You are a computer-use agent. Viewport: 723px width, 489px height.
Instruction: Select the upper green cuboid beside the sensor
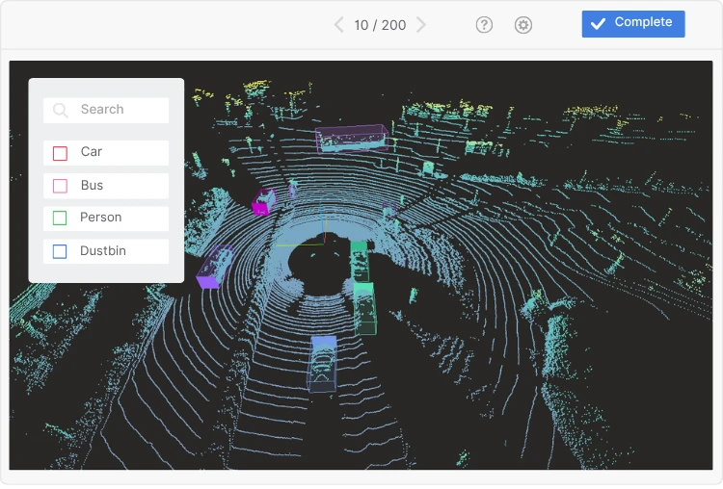[x=360, y=261]
